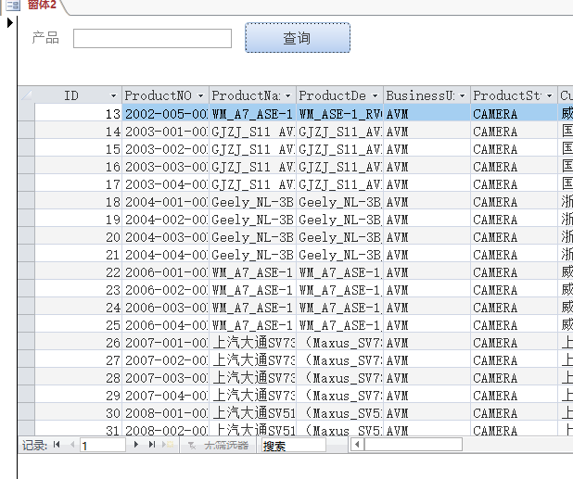Image resolution: width=573 pixels, height=479 pixels.
Task: Click the form record selector arrow
Action: [10, 23]
